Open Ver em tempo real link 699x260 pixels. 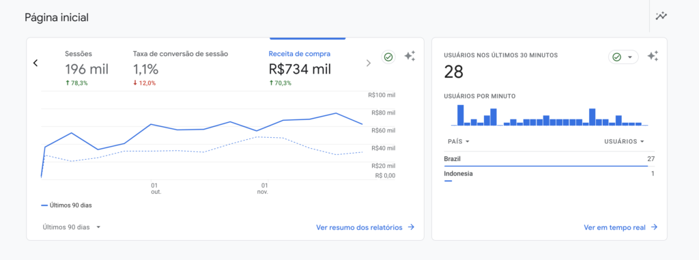(x=620, y=227)
